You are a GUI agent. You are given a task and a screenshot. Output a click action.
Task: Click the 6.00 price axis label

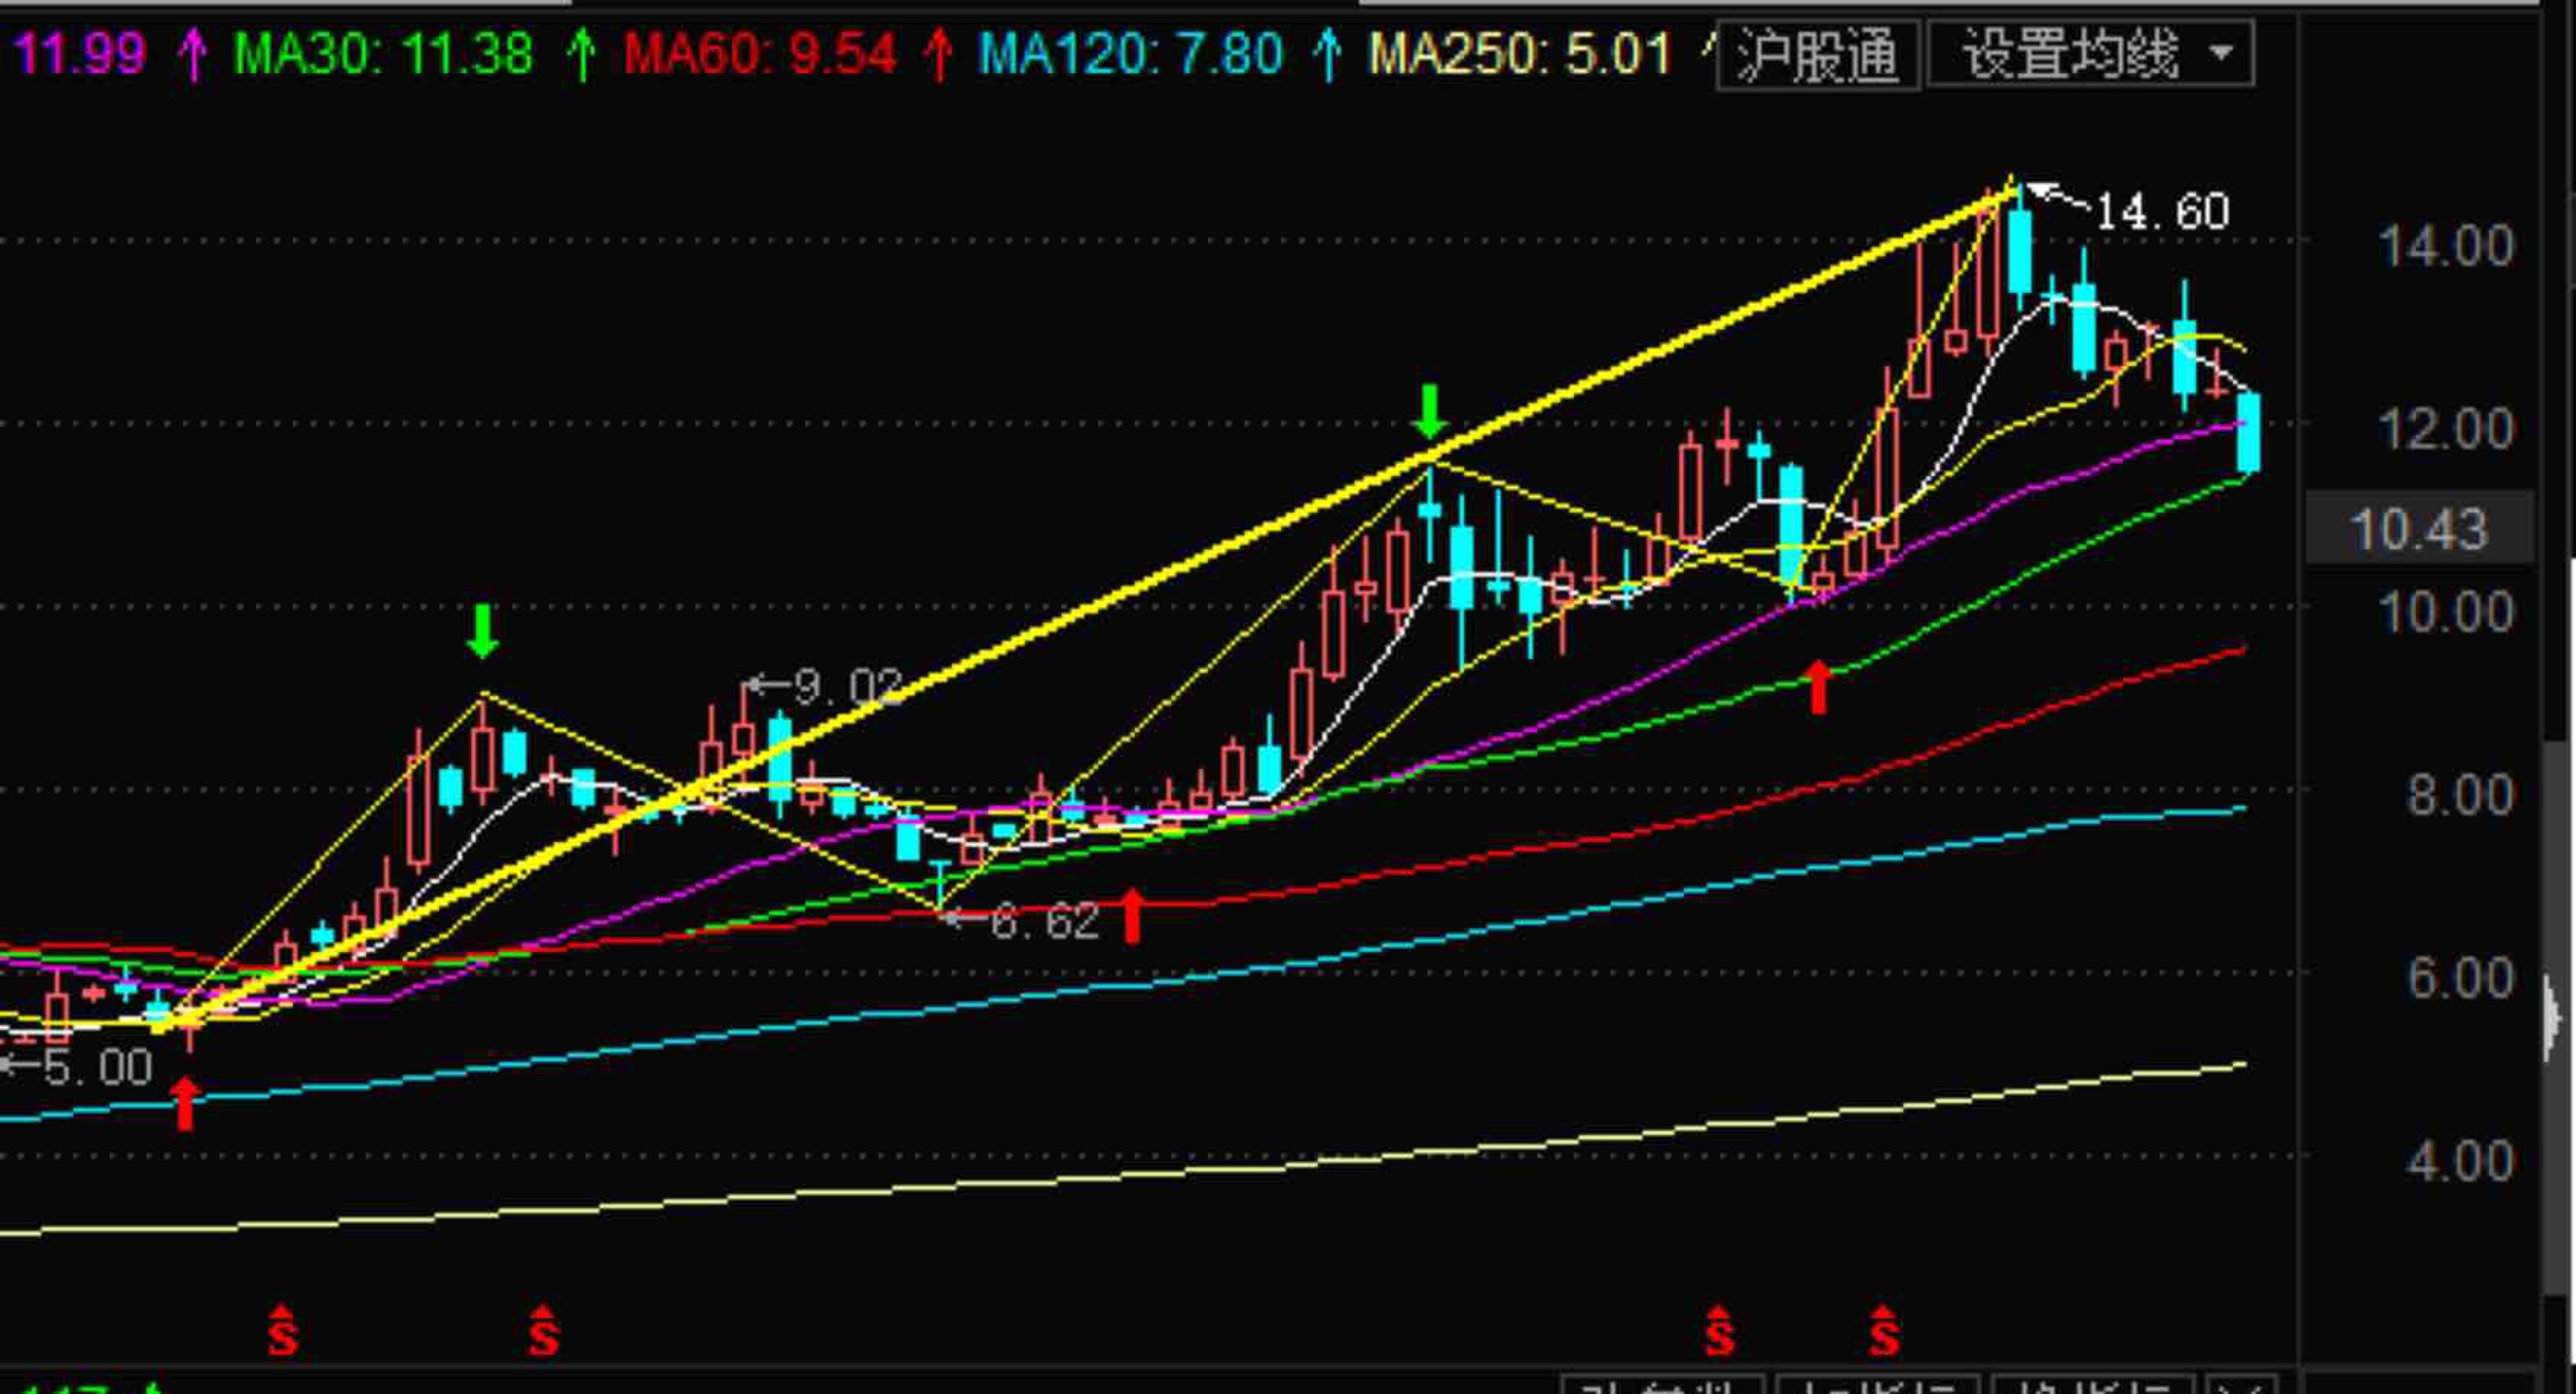pos(2460,977)
